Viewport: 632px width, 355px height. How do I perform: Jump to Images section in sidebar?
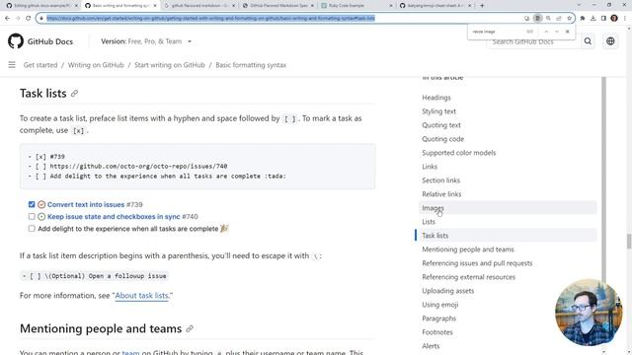coord(433,208)
